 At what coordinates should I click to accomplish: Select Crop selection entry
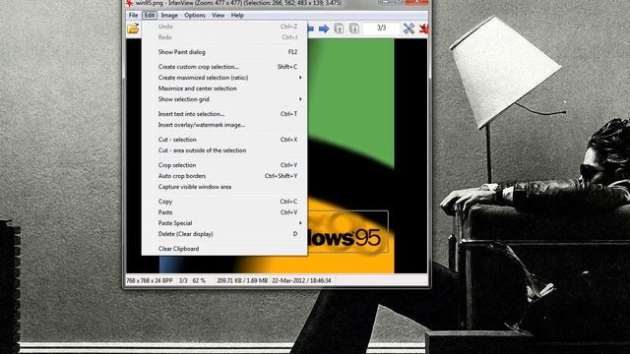click(x=224, y=165)
